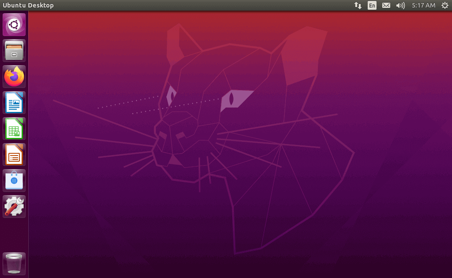Screen dimensions: 452x278
Task: Open the power session gear menu
Action: (444, 5)
